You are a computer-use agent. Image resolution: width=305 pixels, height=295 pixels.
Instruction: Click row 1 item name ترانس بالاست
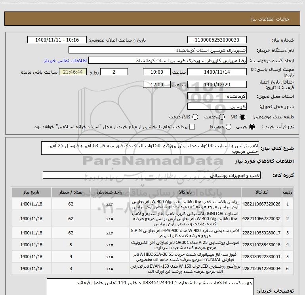pos(185,204)
